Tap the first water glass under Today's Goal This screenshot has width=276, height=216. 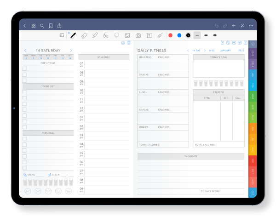195,83
